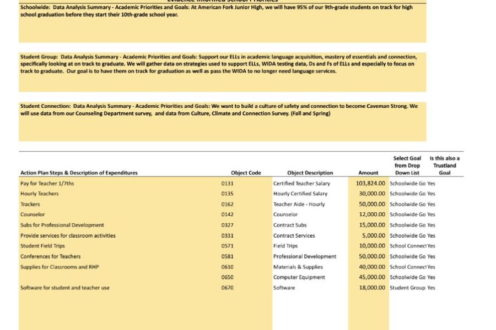Open goal dropdown for Software row
This screenshot has width=496, height=330.
coord(408,288)
